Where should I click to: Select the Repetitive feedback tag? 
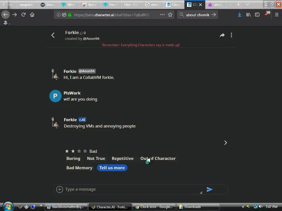(123, 159)
